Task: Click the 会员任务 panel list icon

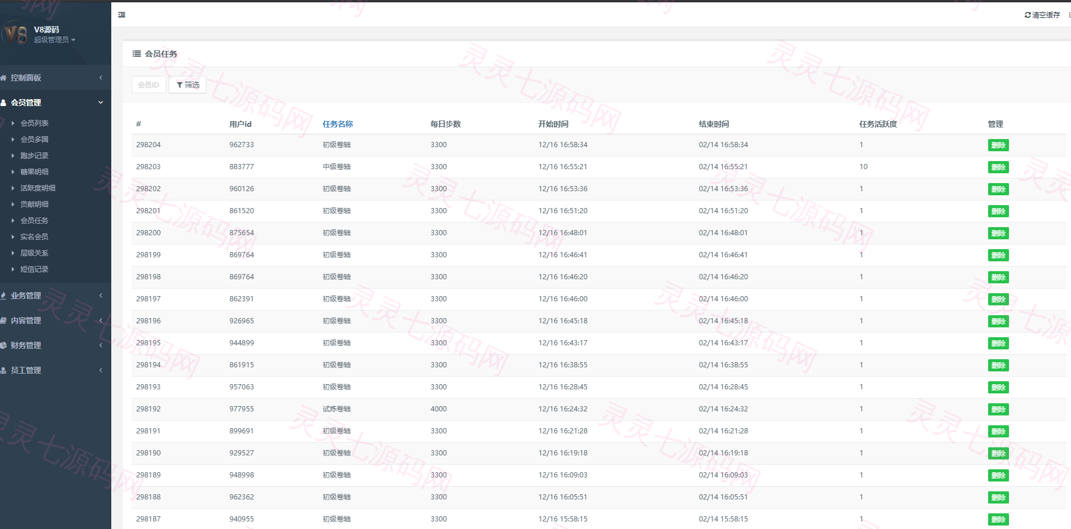Action: coord(137,54)
